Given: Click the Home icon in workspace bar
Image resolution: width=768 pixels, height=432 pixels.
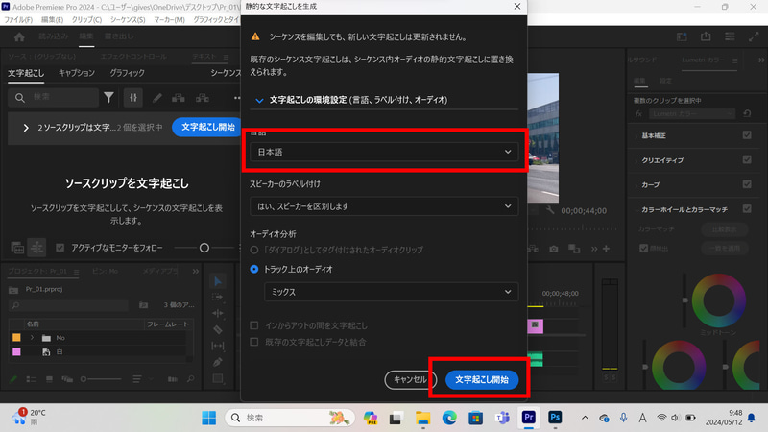Looking at the screenshot, I should 19,36.
